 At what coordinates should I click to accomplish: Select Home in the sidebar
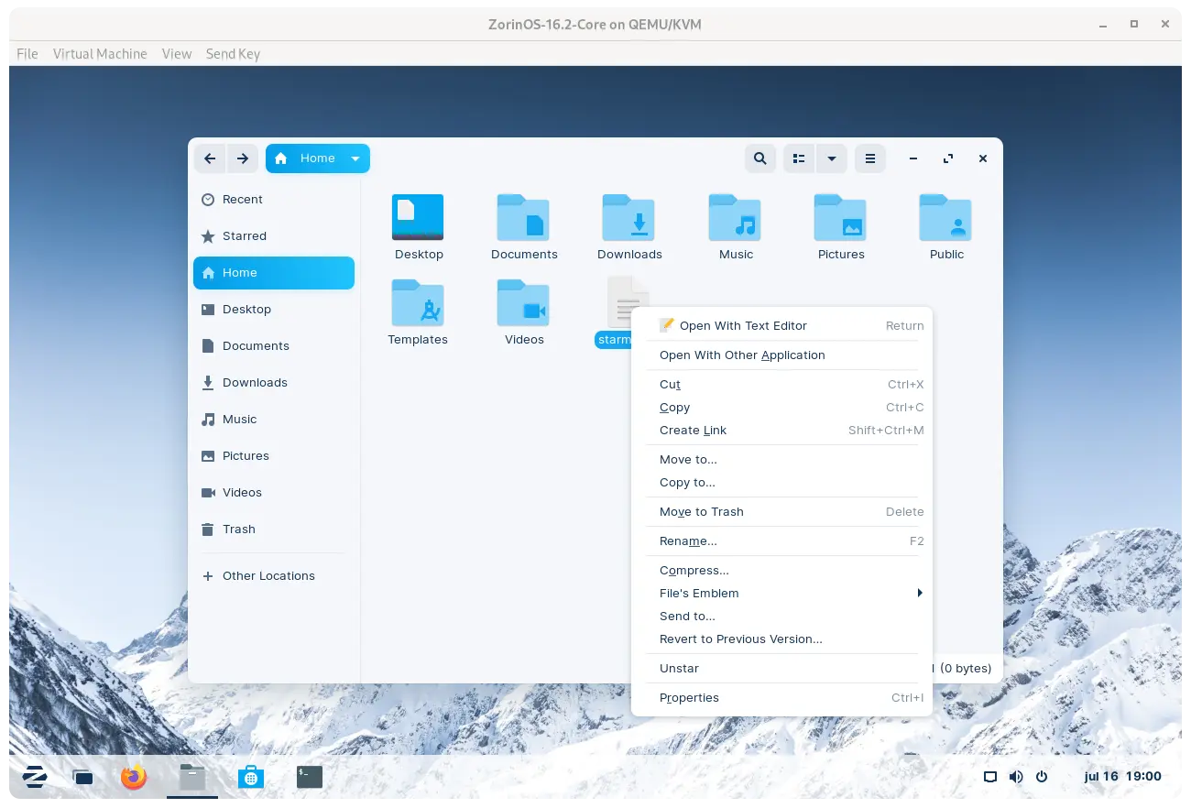[x=274, y=273]
